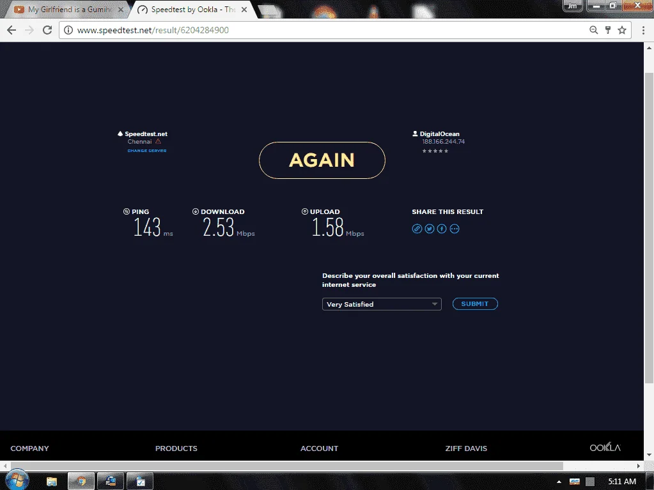Click the vertical page scrollbar
This screenshot has height=490, width=654.
pyautogui.click(x=649, y=227)
